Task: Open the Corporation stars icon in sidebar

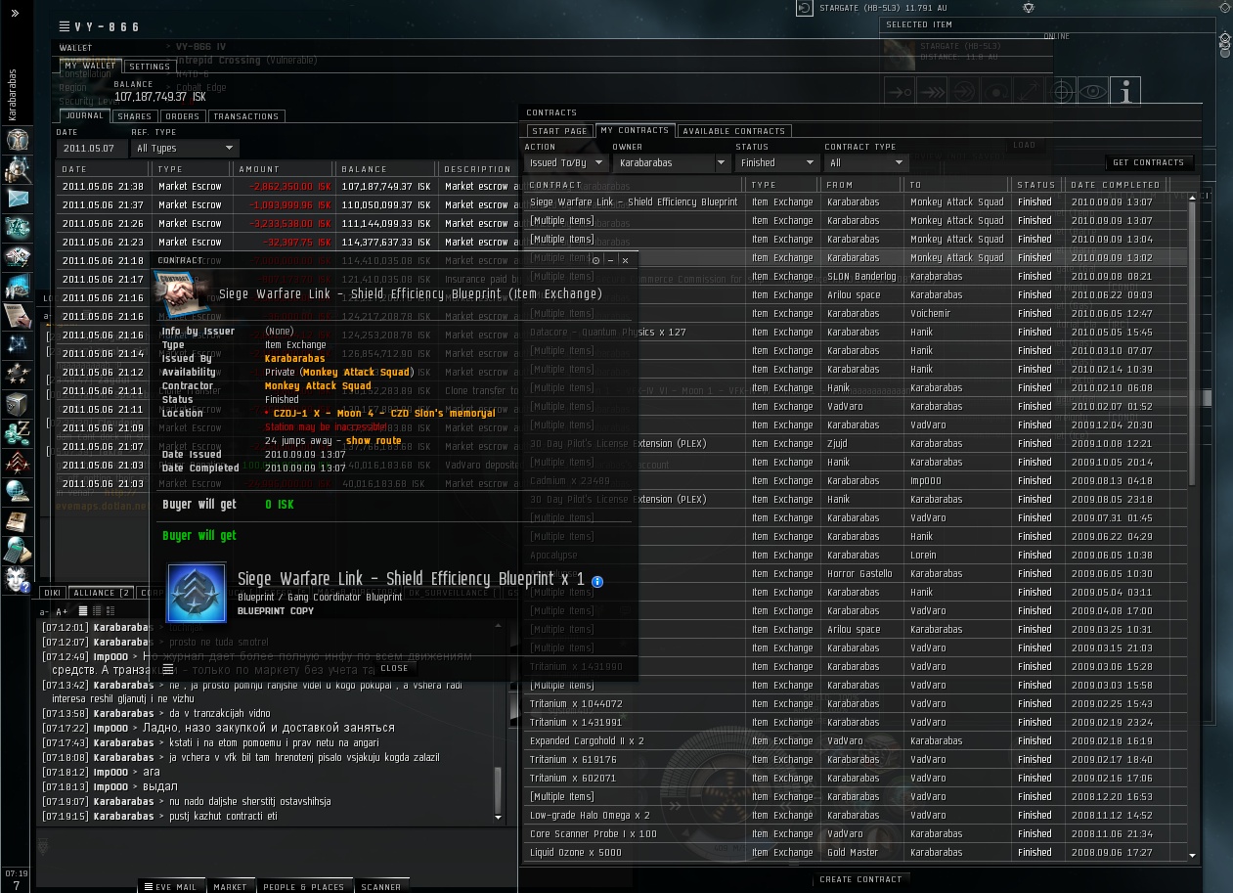Action: [x=17, y=375]
